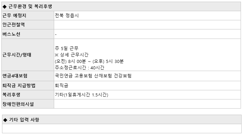Click the ※ 상세 근무시간 note line
The width and height of the screenshot is (244, 137).
pyautogui.click(x=72, y=55)
